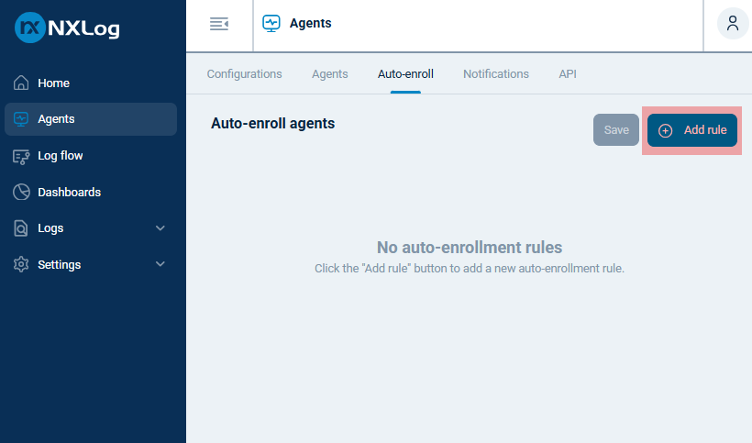The image size is (752, 443).
Task: Collapse the sidebar with the hamburger toggle
Action: [x=219, y=24]
